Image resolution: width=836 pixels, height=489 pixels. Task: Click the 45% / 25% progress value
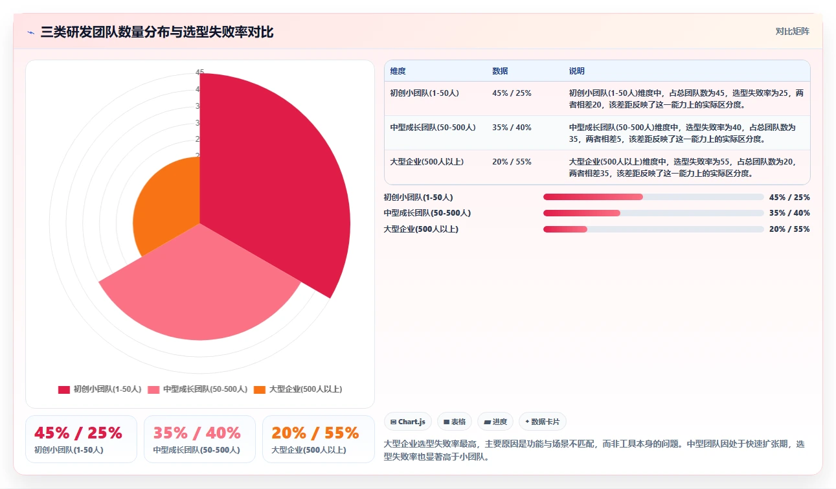tap(789, 197)
